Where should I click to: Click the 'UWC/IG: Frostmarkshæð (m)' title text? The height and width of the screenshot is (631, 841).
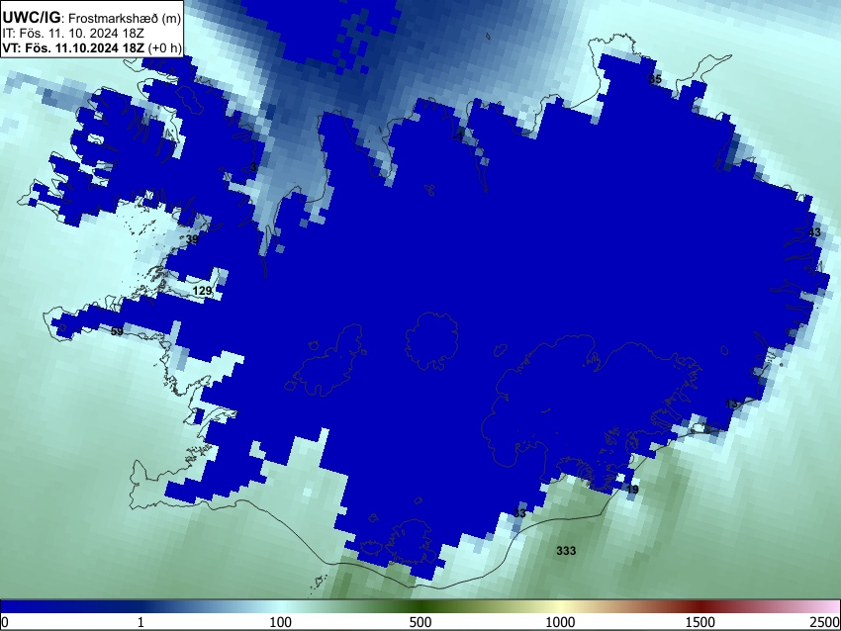[x=92, y=18]
